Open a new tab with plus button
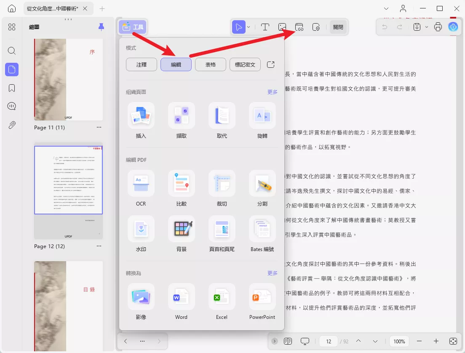 [102, 8]
